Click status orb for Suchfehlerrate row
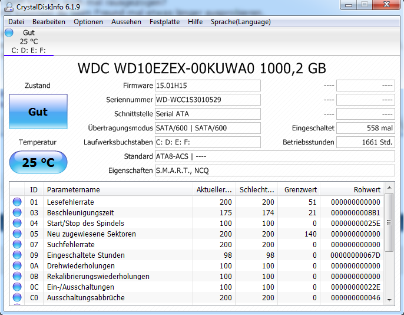 pyautogui.click(x=17, y=244)
